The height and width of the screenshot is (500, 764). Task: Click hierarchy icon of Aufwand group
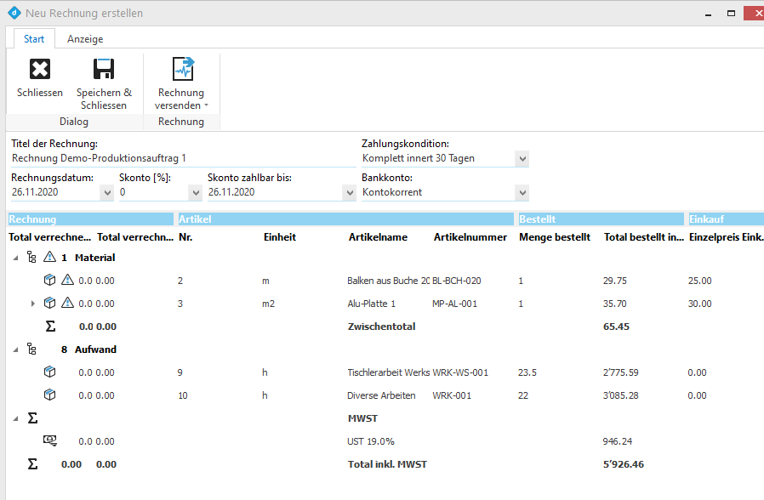pyautogui.click(x=32, y=349)
